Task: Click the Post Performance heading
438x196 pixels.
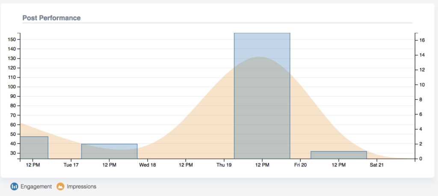Action: click(51, 18)
